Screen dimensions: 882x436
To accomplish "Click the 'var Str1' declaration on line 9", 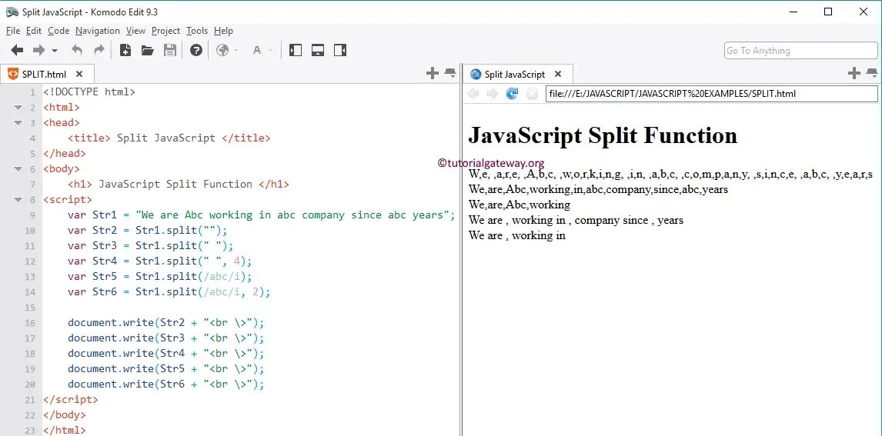I will [92, 215].
